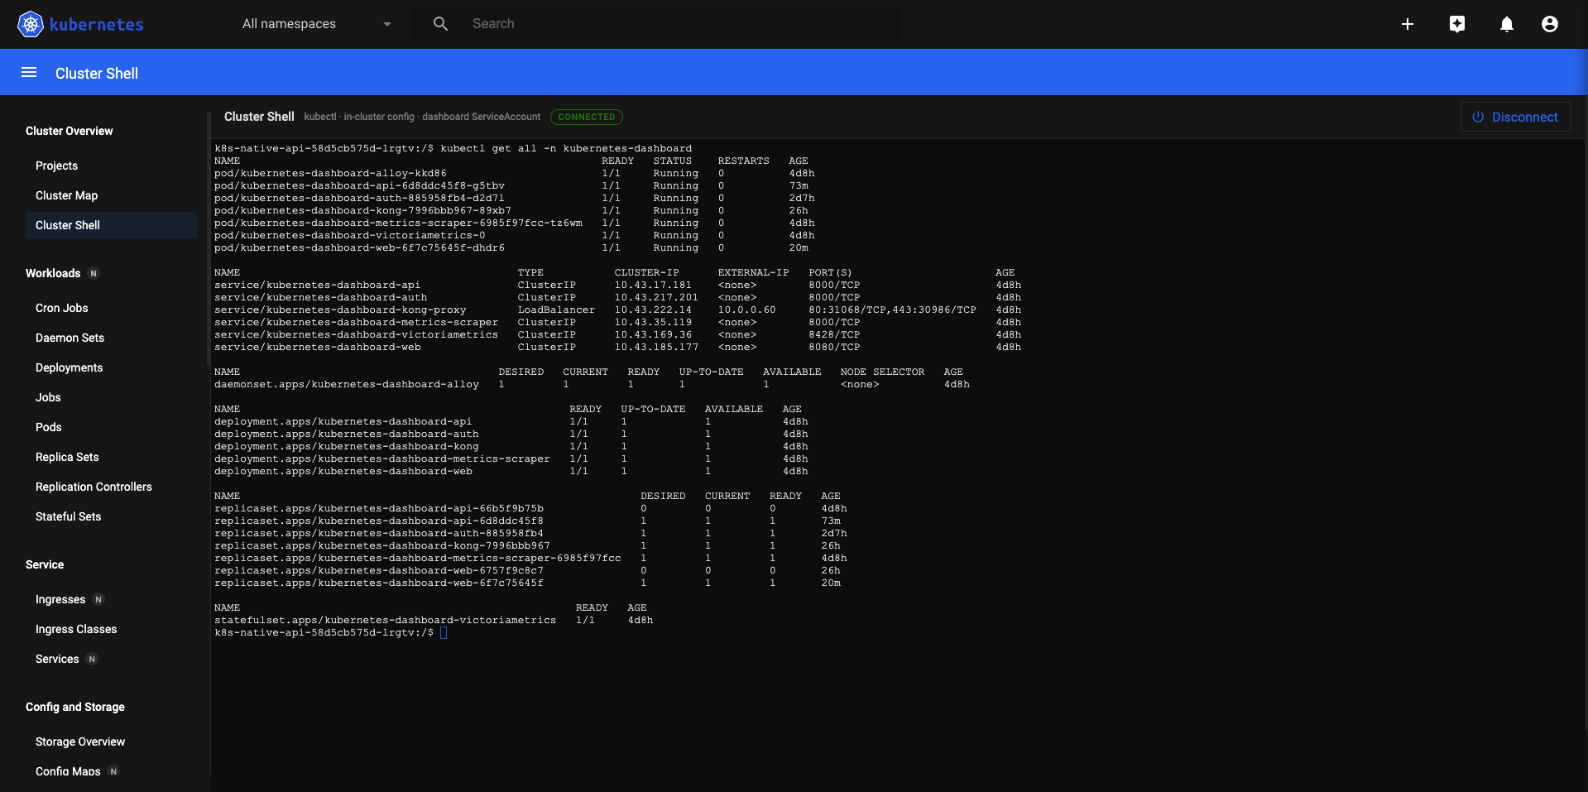Click replicaset.apps/kubernetes-dashboard-web-6757f9c8c7 line
This screenshot has width=1588, height=792.
[527, 571]
